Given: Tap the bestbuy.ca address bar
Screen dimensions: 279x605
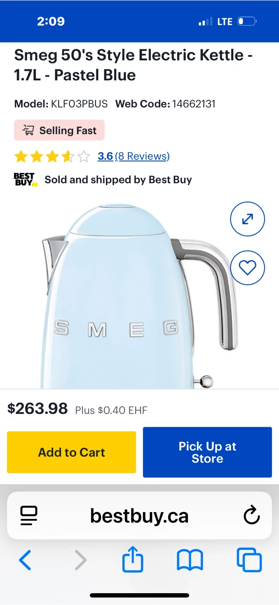Looking at the screenshot, I should (x=139, y=516).
